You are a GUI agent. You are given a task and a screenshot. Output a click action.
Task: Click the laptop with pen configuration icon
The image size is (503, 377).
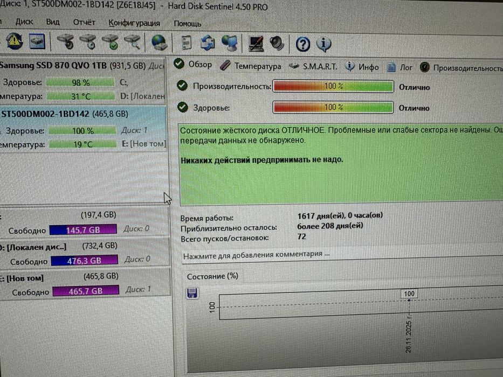point(256,44)
